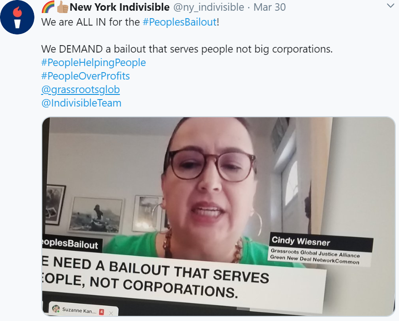Click the thumbs-up emoji beside account name

62,7
